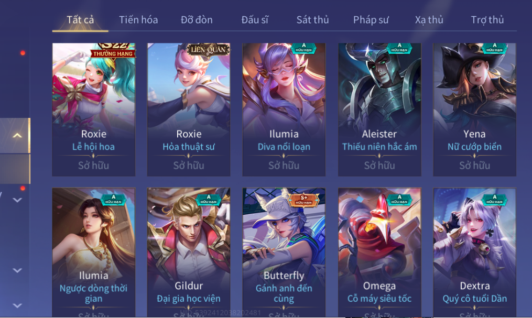Select Aleister Thiếu niên hắc ám skin
The image size is (532, 318).
379,109
